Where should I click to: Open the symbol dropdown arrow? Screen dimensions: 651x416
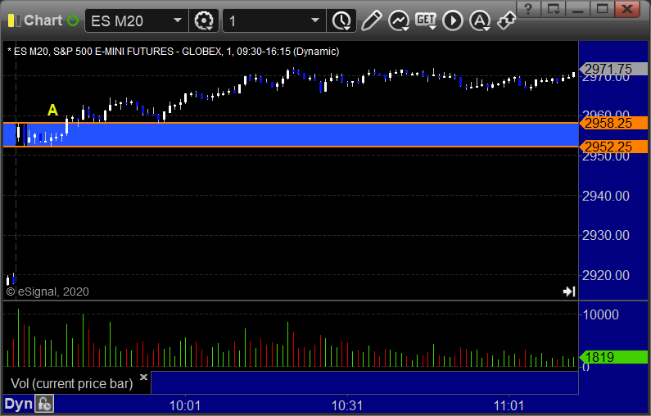point(178,20)
